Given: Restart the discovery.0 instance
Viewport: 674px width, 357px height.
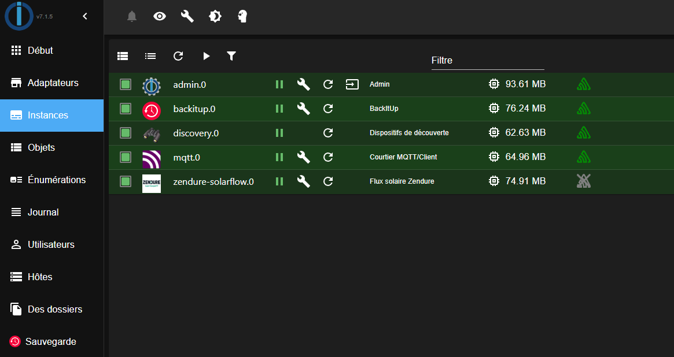Looking at the screenshot, I should [328, 133].
